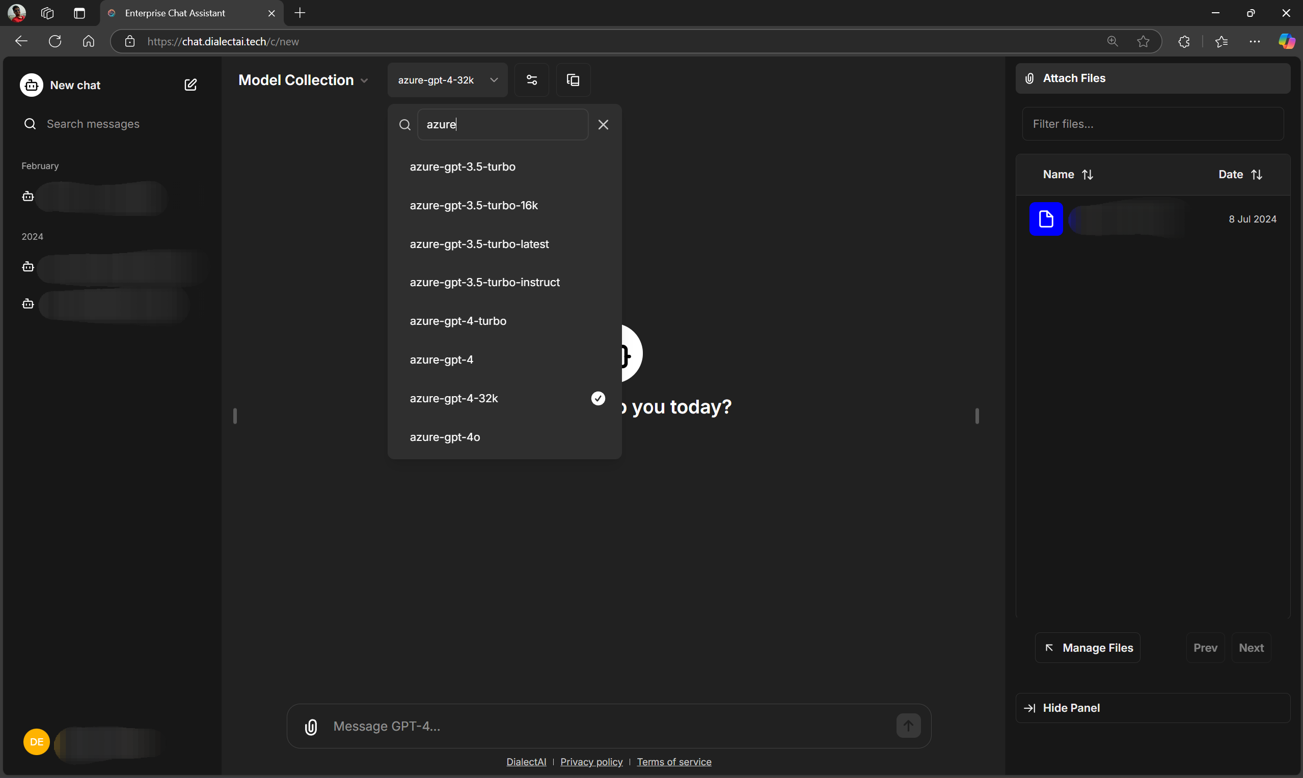The height and width of the screenshot is (778, 1303).
Task: Open the DialectAI link
Action: tap(526, 762)
